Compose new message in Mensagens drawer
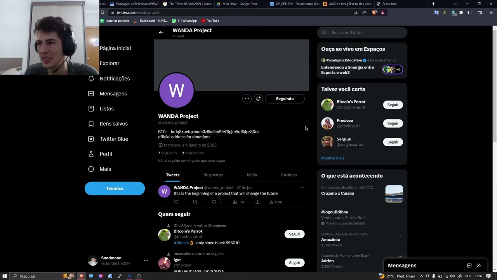Viewport: 497px width, 280px height. [x=469, y=266]
